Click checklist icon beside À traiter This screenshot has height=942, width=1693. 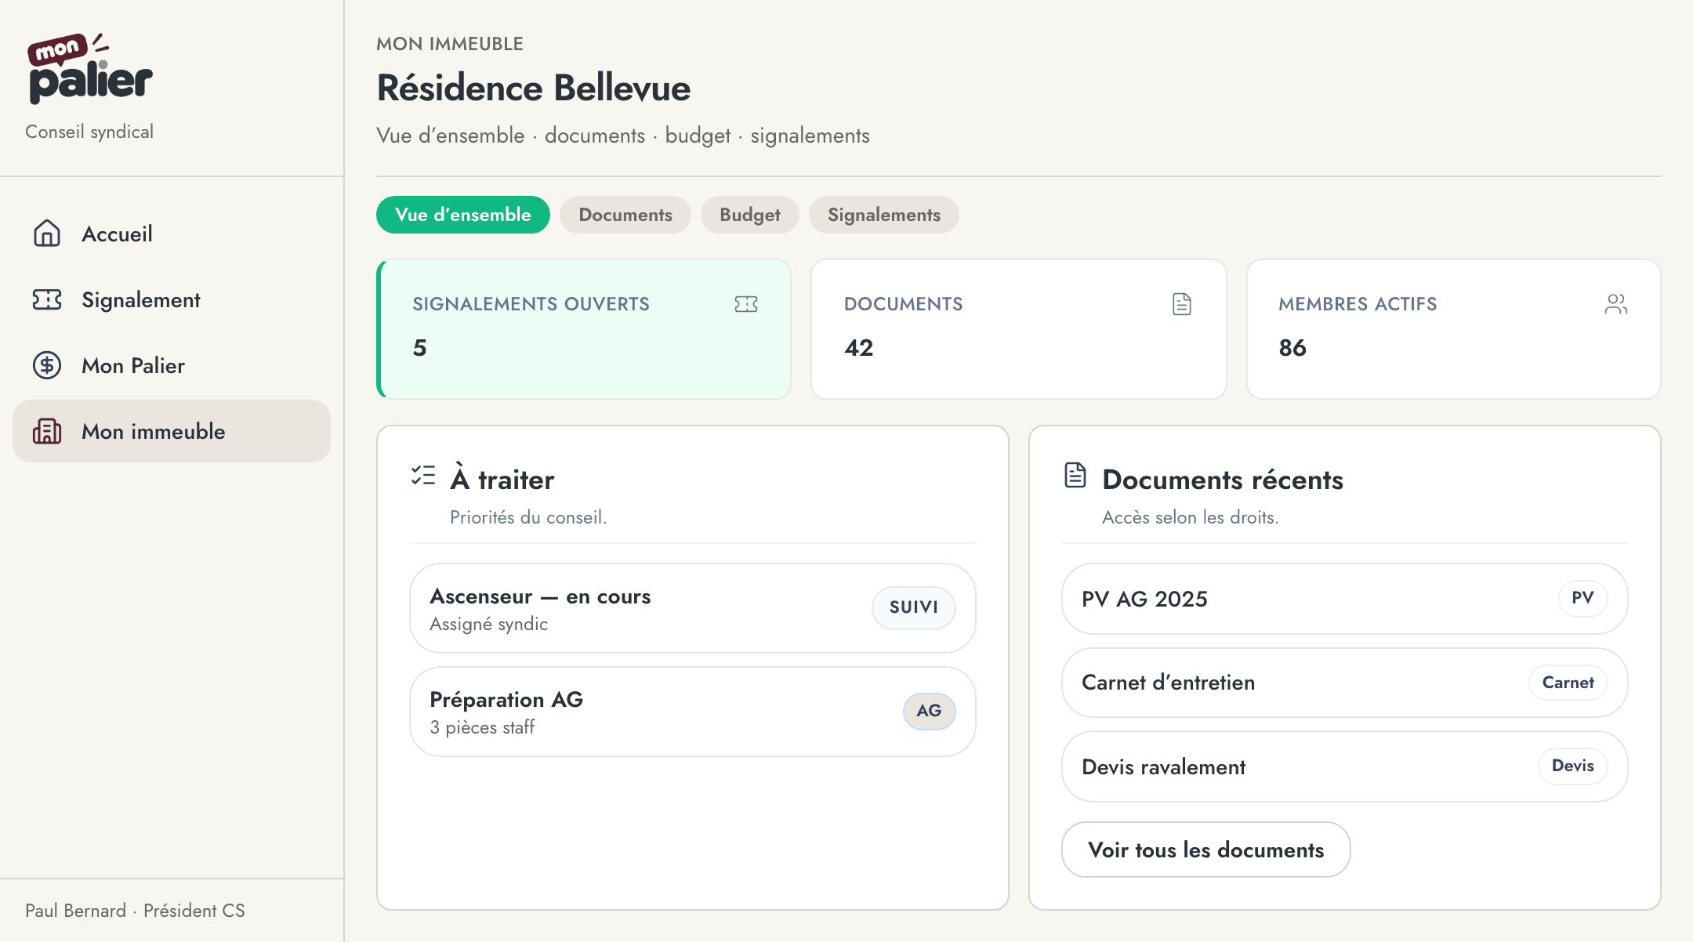pos(423,475)
